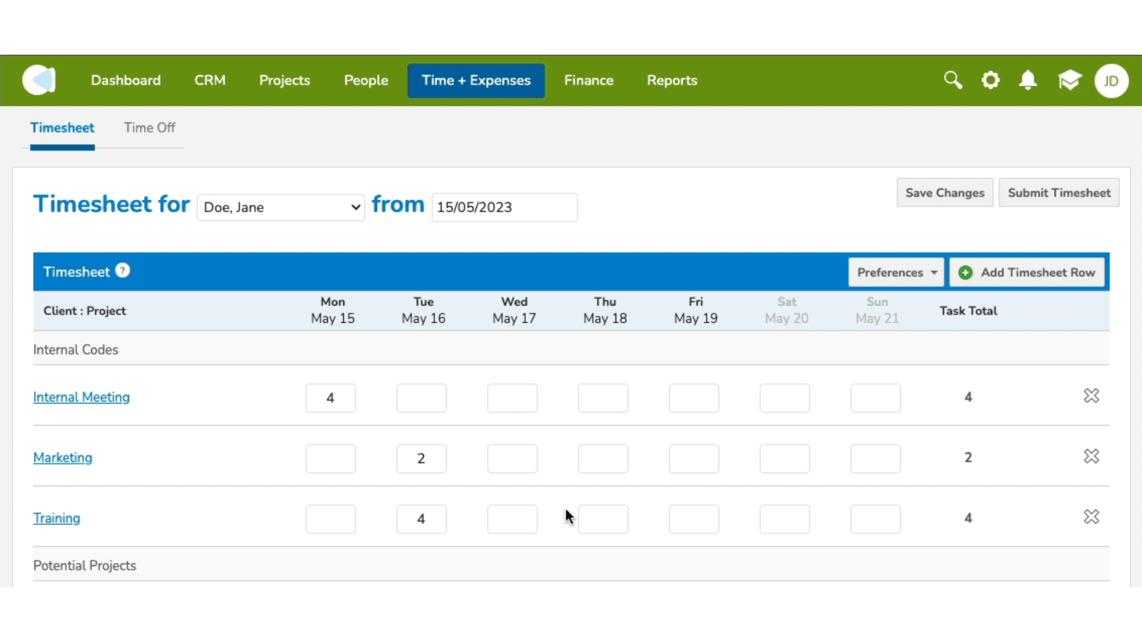Click Internal Meeting Wednesday May 17 hours field
Image resolution: width=1142 pixels, height=642 pixels.
coord(512,398)
